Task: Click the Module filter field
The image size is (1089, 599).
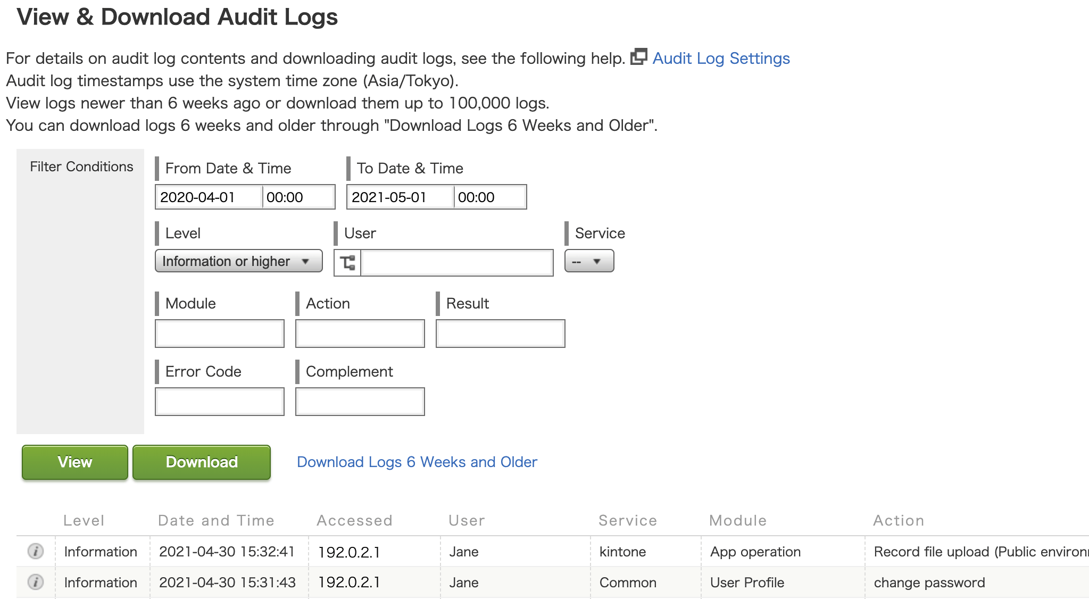Action: point(219,334)
